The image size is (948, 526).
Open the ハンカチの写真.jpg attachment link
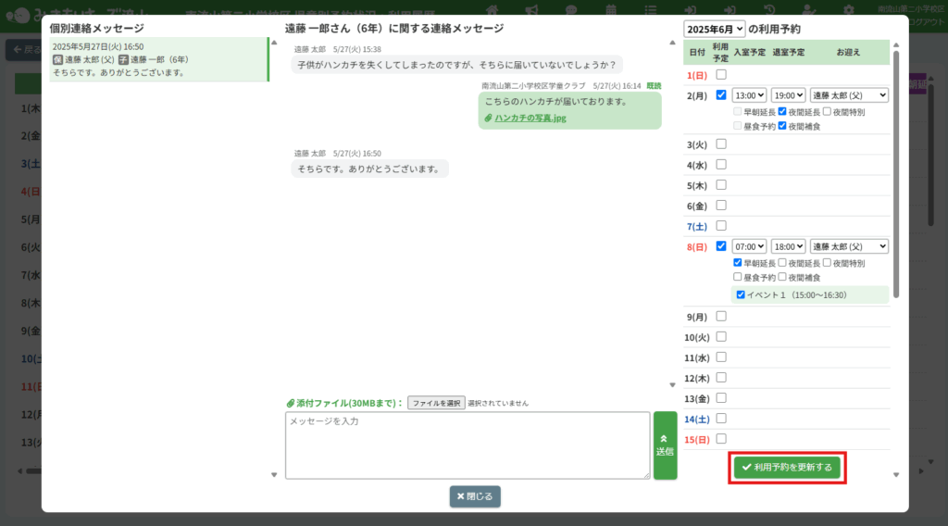[530, 119]
